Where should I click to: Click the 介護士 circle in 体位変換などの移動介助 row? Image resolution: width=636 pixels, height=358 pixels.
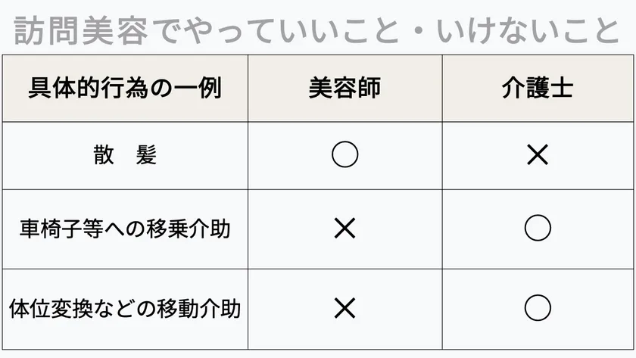pos(538,308)
